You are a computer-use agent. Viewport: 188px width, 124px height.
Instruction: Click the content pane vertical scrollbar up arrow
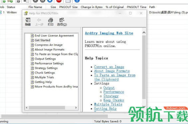pyautogui.click(x=144, y=32)
